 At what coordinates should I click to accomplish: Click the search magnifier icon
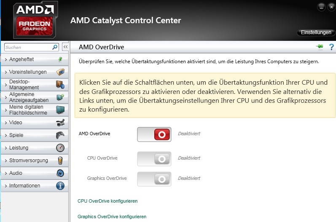(x=55, y=47)
